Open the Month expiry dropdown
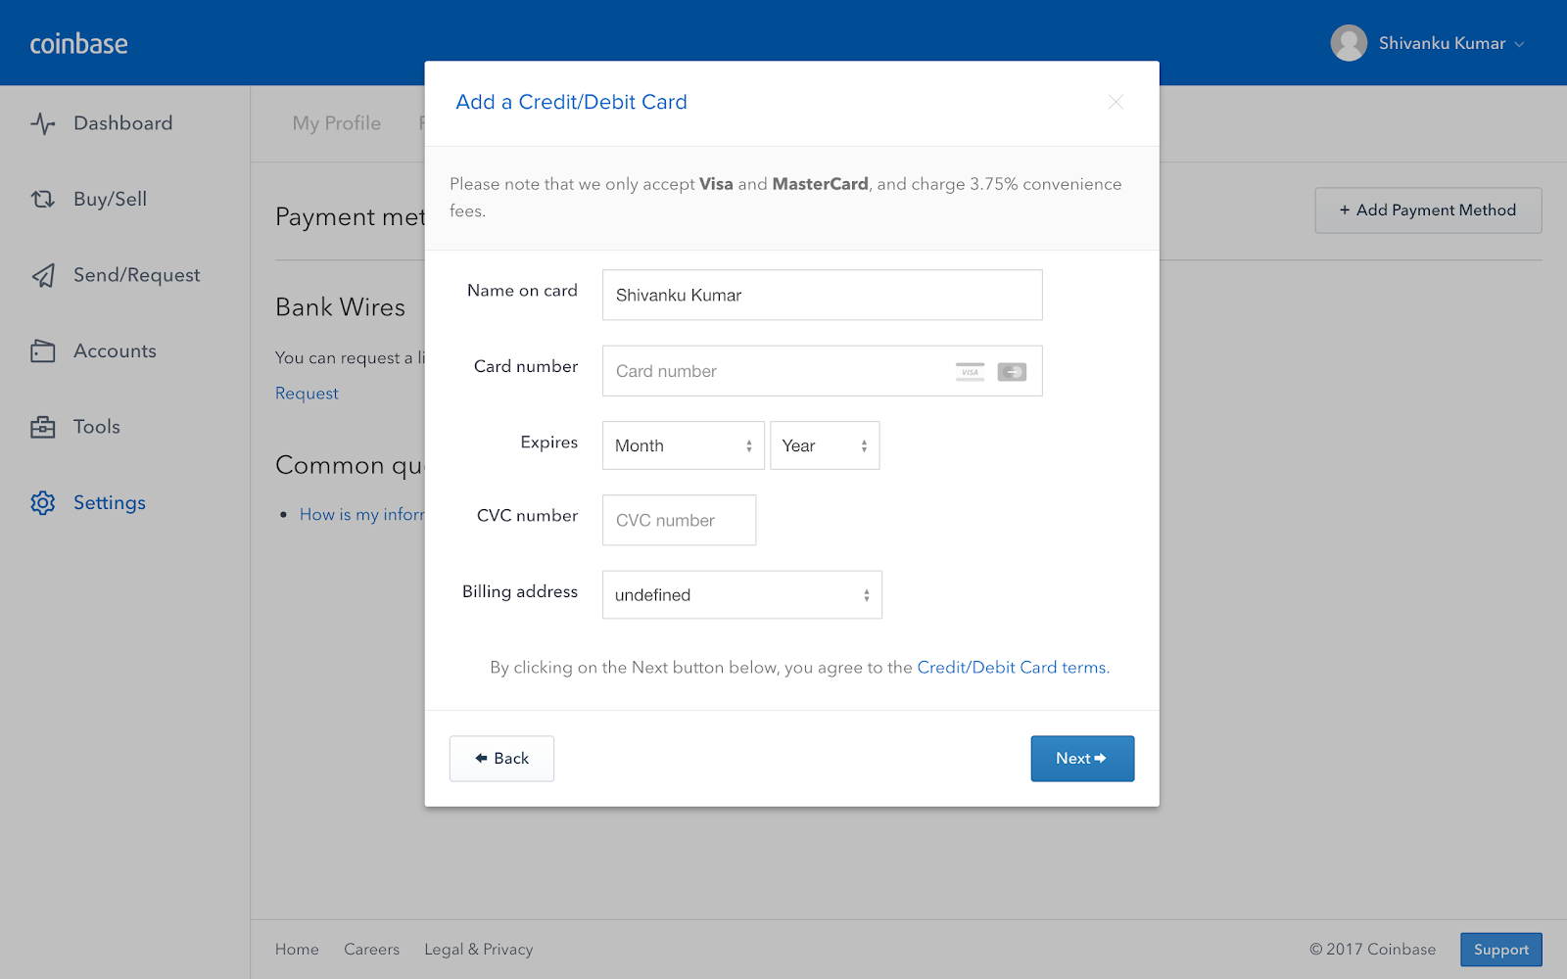Screen dimensions: 1567x979 point(684,445)
